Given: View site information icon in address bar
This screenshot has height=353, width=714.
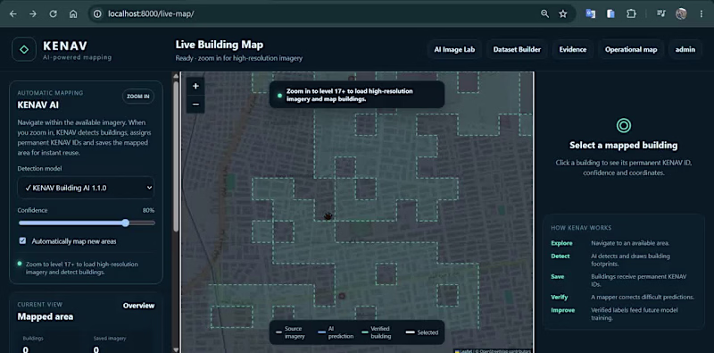Looking at the screenshot, I should [x=97, y=13].
